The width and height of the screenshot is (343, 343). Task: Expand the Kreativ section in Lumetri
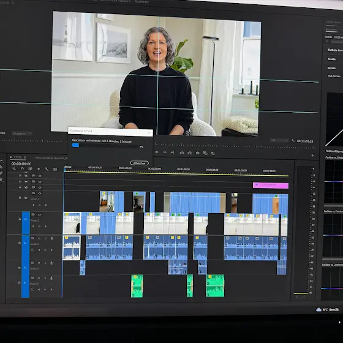tap(331, 59)
